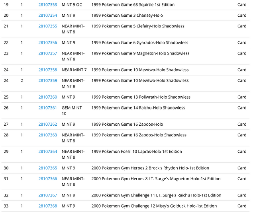Open cert number 28107353 link
The width and height of the screenshot is (255, 212).
(48, 5)
